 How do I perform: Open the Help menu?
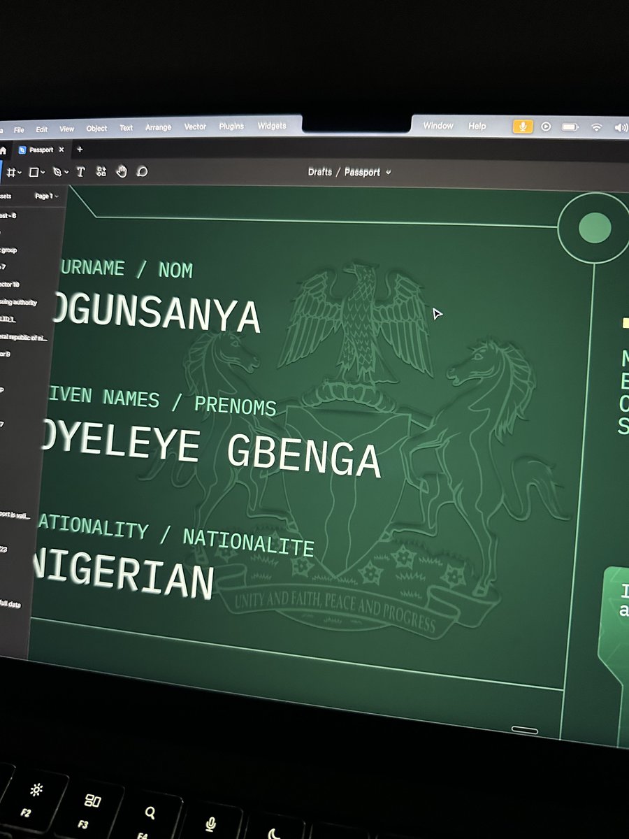point(477,126)
